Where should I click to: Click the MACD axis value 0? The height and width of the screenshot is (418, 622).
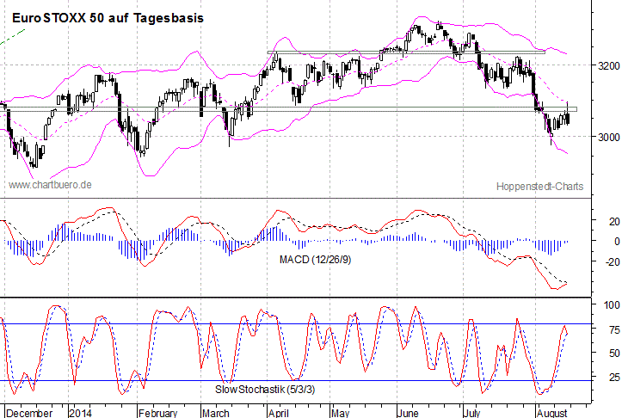[x=617, y=241]
